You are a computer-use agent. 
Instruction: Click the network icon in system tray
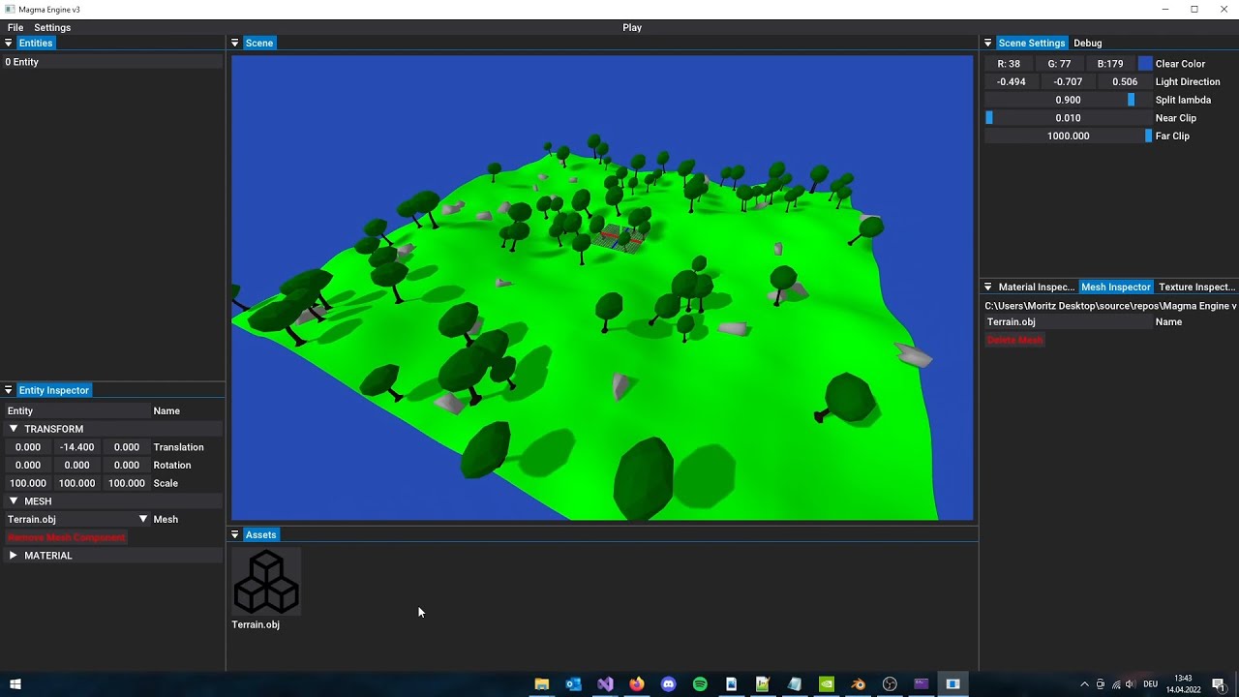tap(1115, 684)
